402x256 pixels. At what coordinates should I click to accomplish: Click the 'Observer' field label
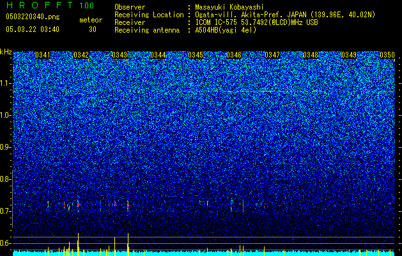point(130,7)
